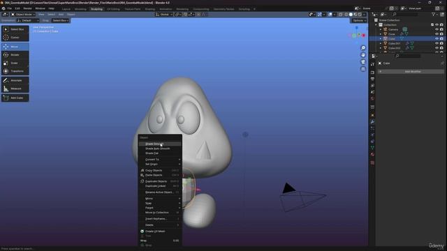Open the Material properties tab icon
447x251 pixels.
[372, 154]
